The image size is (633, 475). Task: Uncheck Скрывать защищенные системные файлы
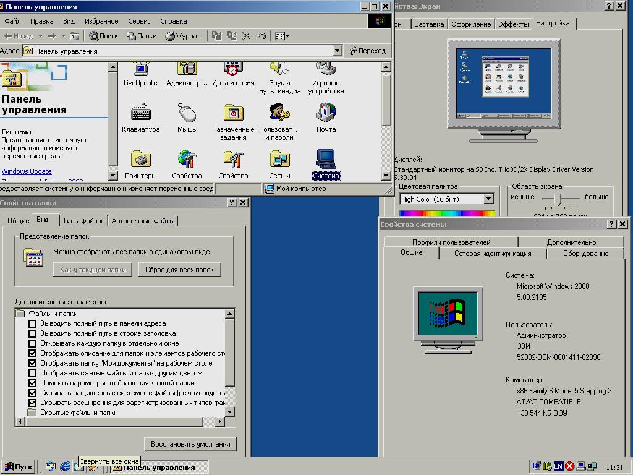[x=32, y=393]
